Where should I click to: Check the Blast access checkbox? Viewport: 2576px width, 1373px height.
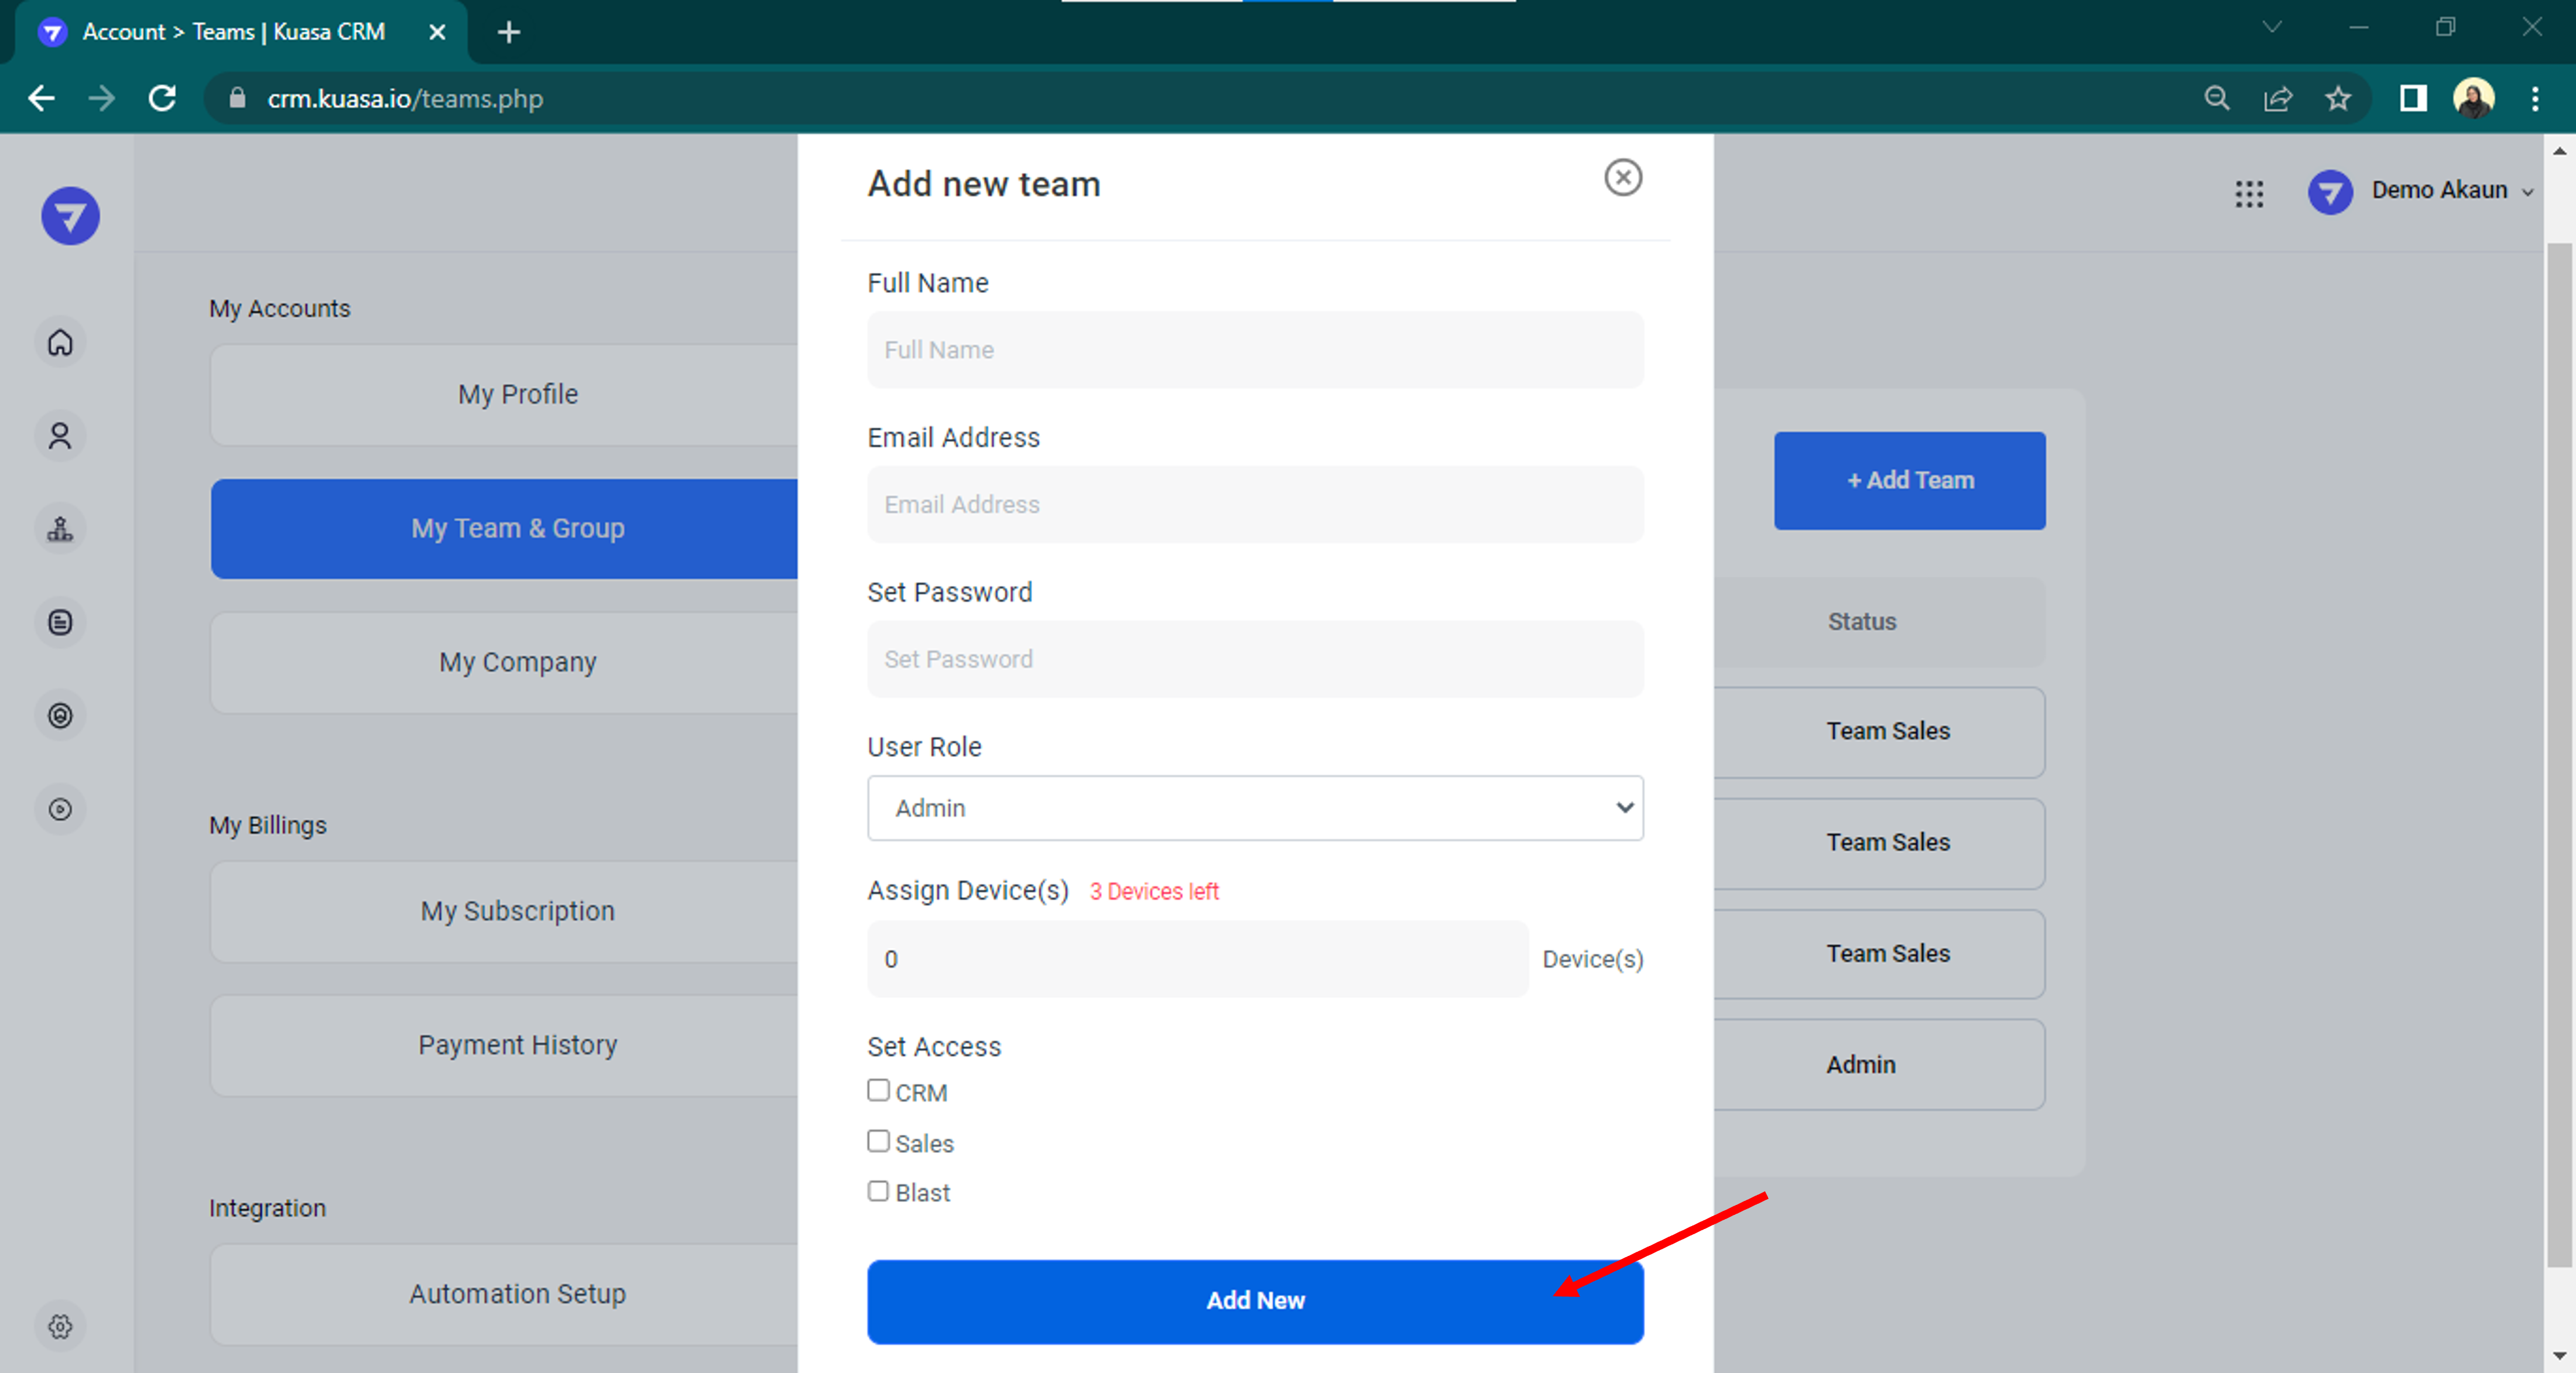click(x=878, y=1191)
